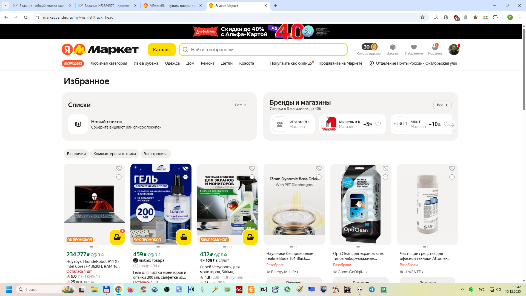Add Luscan gel to cart

[184, 237]
